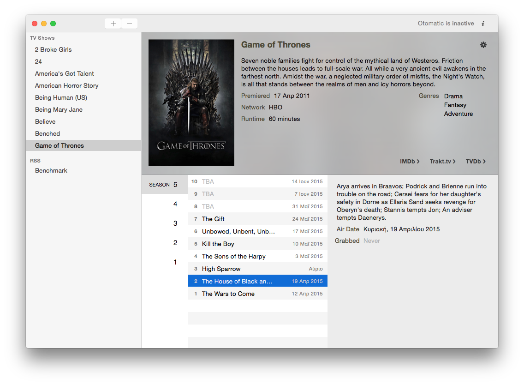Close the window with the red button
Screen dimensions: 524x385
tap(35, 24)
